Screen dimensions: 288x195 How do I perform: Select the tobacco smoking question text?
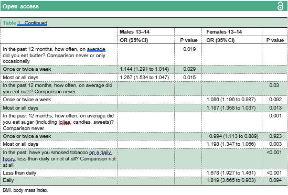click(x=59, y=159)
